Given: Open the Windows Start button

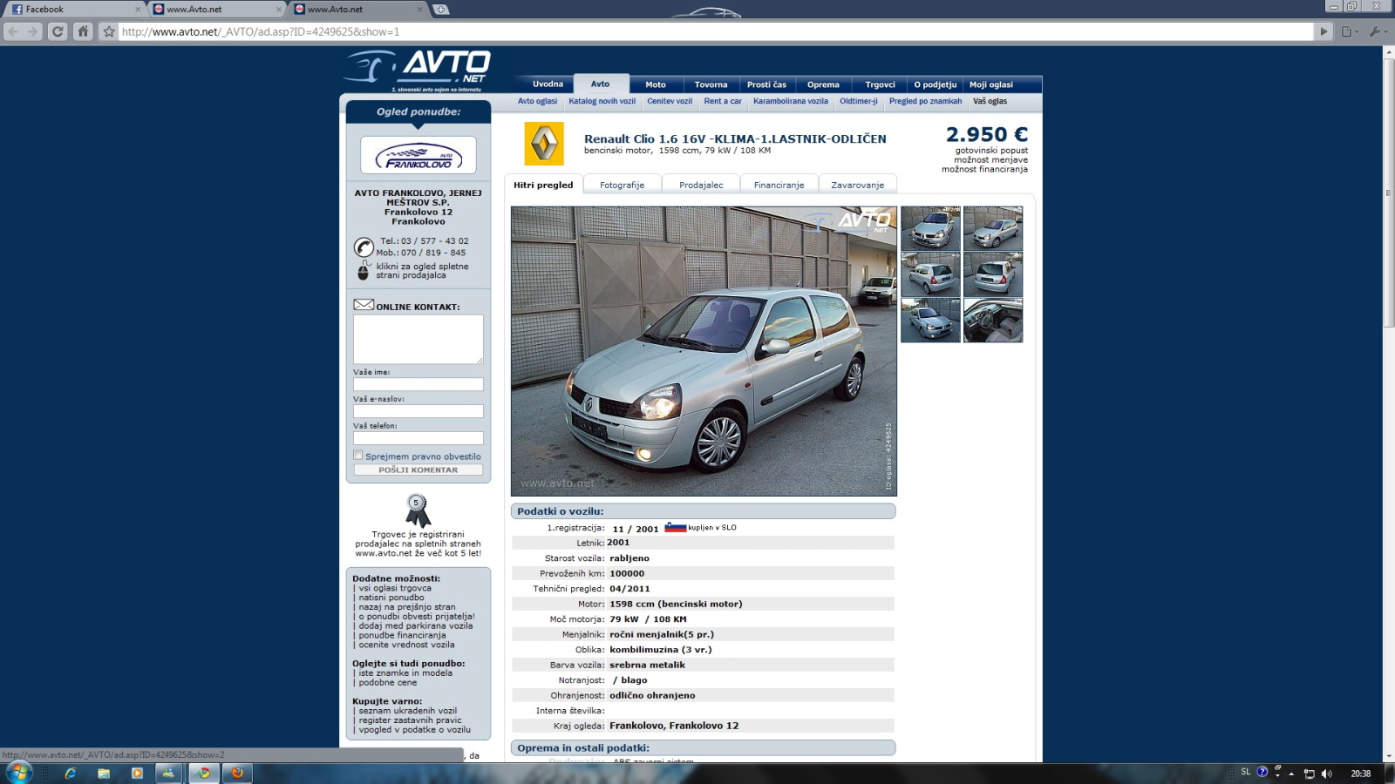Looking at the screenshot, I should [x=18, y=773].
